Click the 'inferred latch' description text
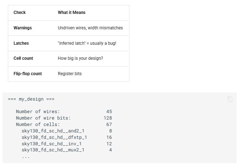 [x=87, y=43]
